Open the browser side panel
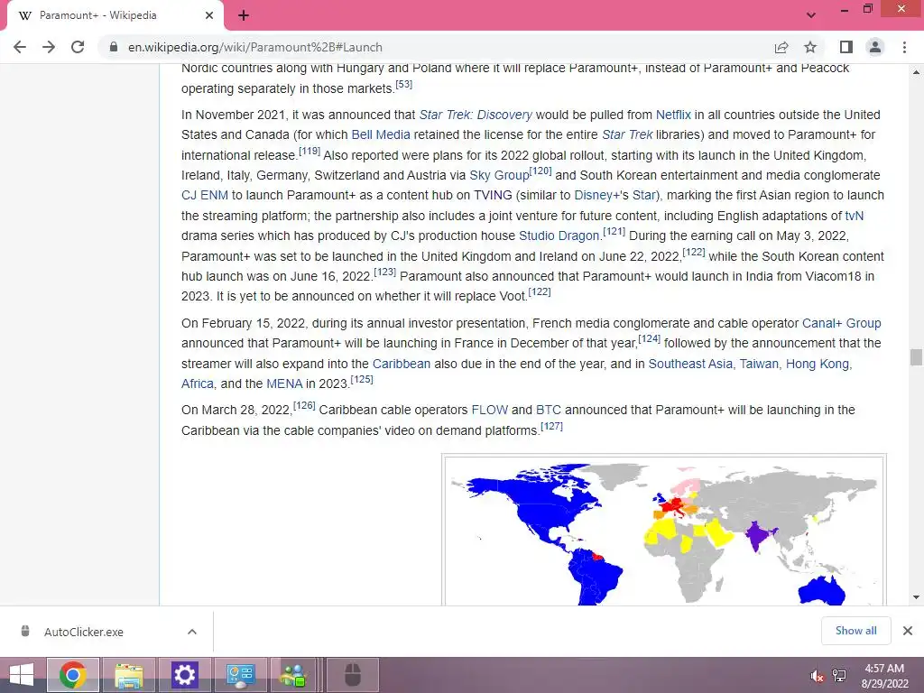 click(846, 47)
